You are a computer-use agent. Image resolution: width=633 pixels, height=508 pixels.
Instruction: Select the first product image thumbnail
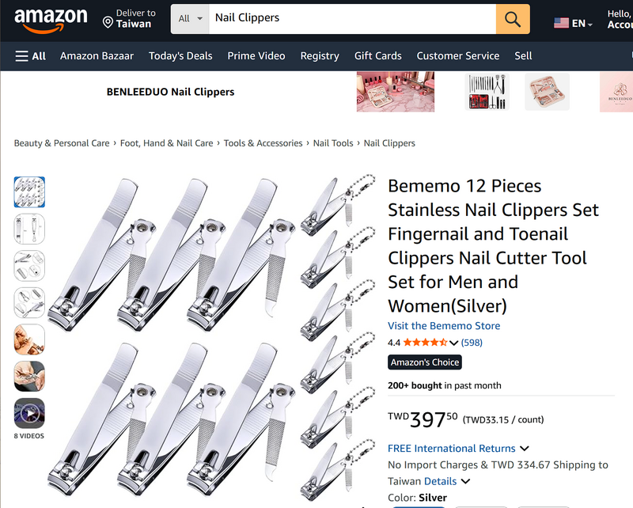[x=29, y=191]
